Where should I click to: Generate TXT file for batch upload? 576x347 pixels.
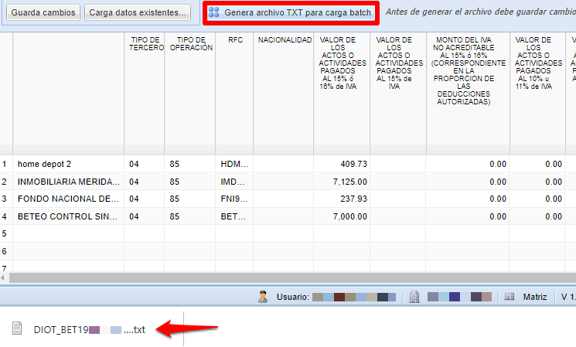point(291,13)
